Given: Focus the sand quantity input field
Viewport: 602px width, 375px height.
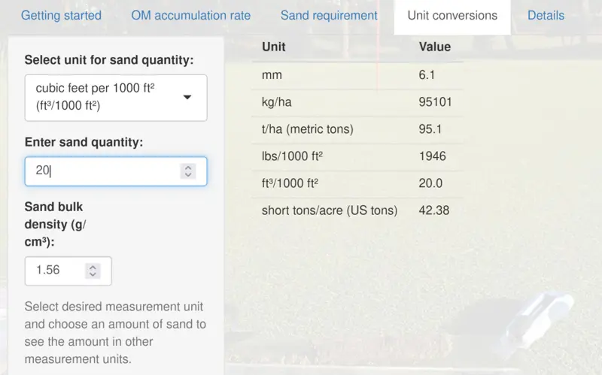Looking at the screenshot, I should (116, 171).
